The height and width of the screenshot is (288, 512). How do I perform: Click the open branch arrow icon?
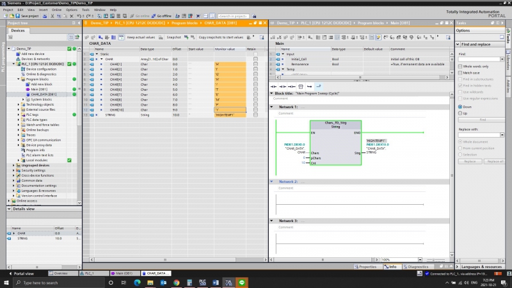(x=309, y=86)
